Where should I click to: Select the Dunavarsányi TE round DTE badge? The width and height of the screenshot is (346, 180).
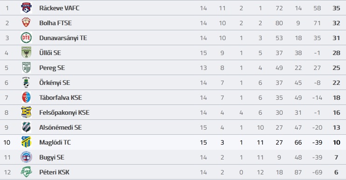click(x=26, y=38)
